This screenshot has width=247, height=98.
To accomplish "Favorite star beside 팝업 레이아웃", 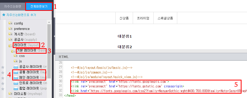I will pos(3,89).
